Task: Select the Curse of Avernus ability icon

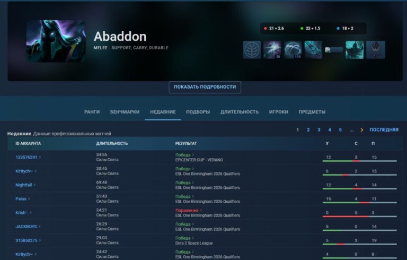Action: tap(313, 50)
